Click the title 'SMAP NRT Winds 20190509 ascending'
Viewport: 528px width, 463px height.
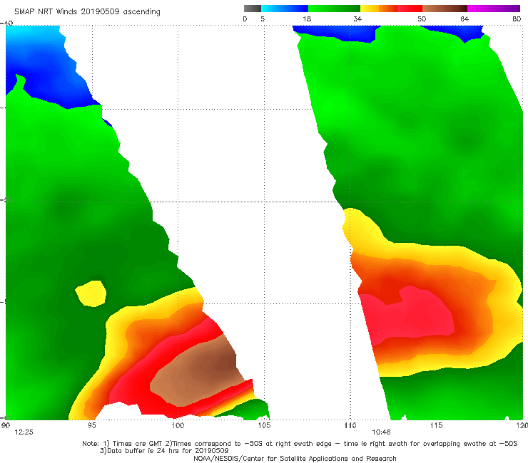[87, 11]
